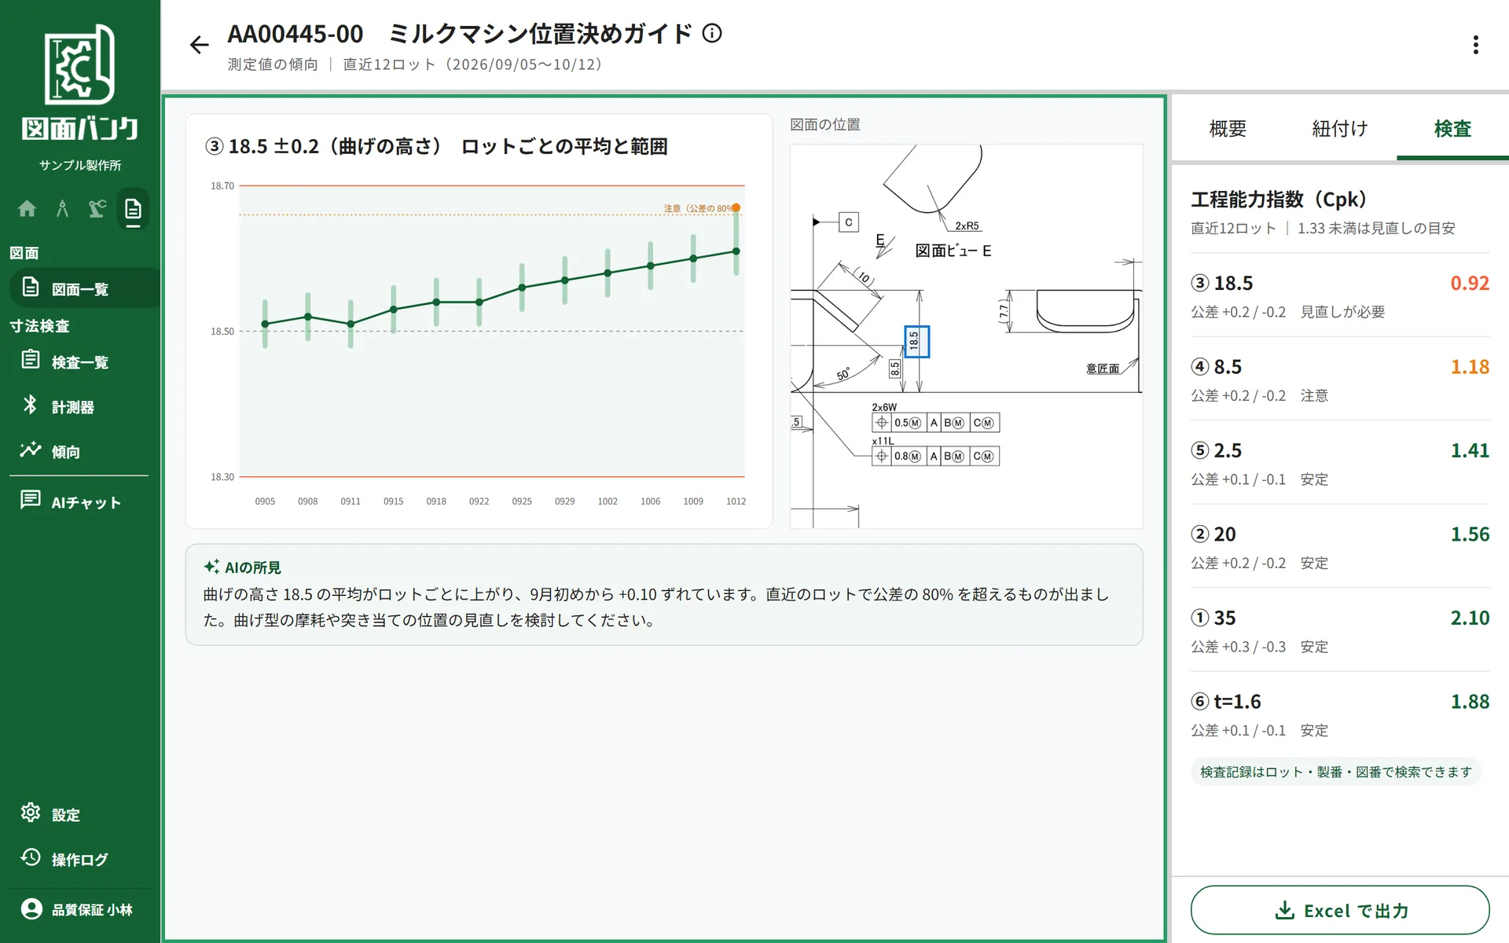
Task: Open 図面一覧 in the sidebar
Action: tap(84, 288)
